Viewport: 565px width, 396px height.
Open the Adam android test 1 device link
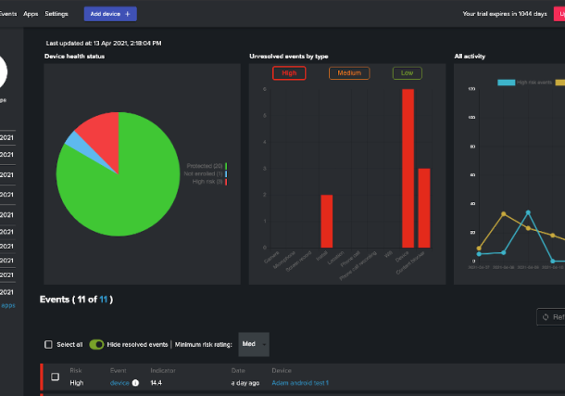(x=299, y=382)
